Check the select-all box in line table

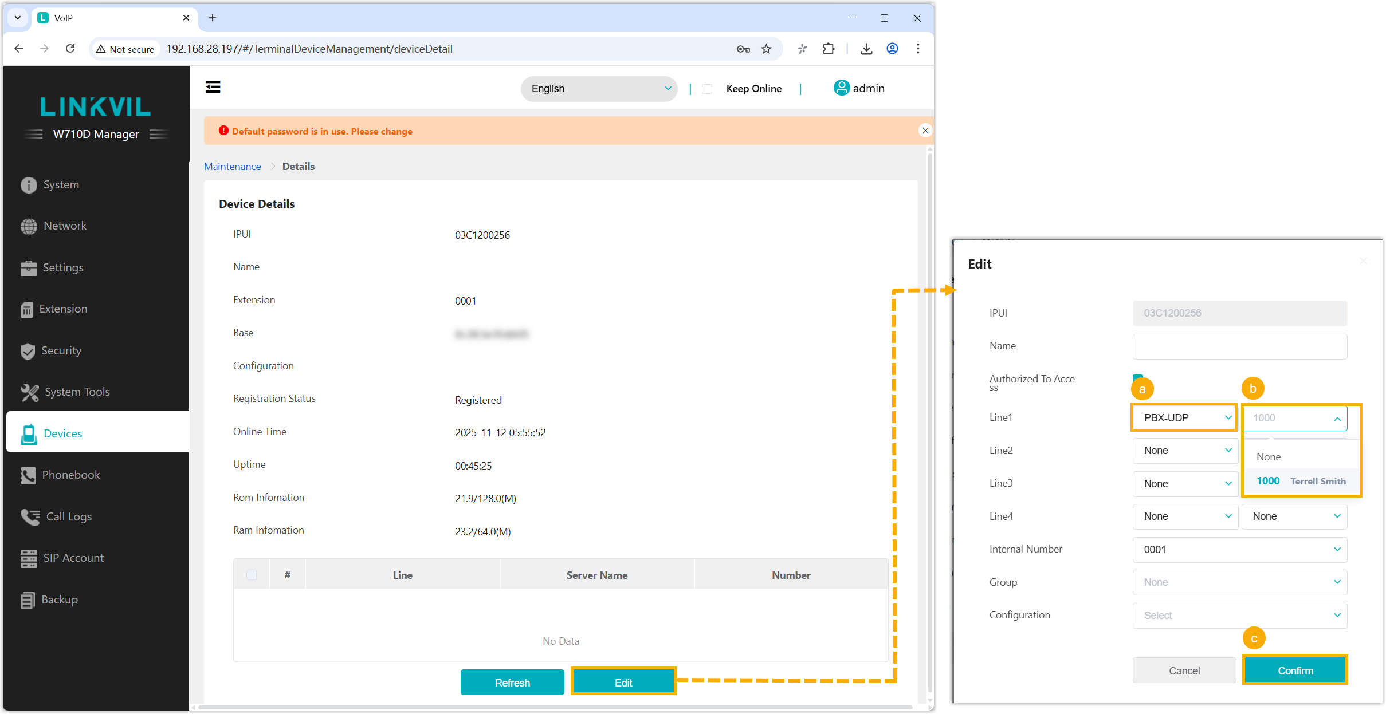[251, 575]
